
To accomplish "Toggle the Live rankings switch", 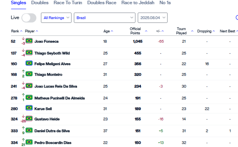I will 29,18.
